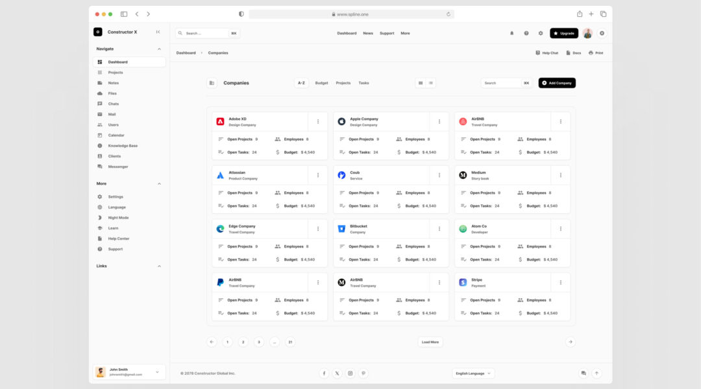Click browser back navigation arrow
The width and height of the screenshot is (701, 389).
pos(137,14)
